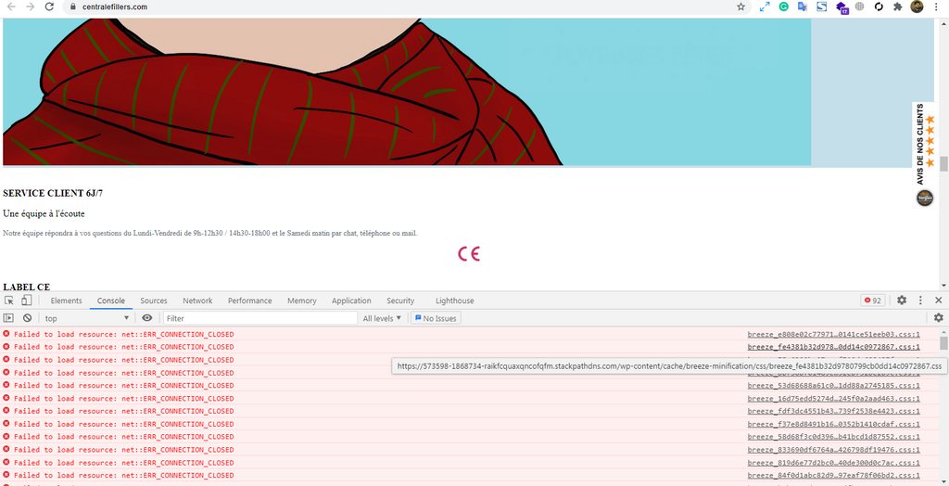
Task: Open the grey globe extension
Action: (x=859, y=6)
